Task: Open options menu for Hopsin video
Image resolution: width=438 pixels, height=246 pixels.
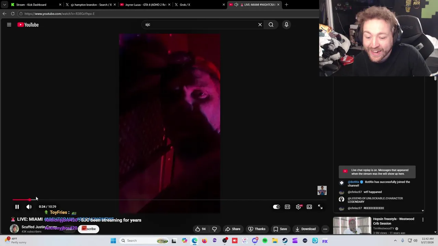Action: click(423, 220)
